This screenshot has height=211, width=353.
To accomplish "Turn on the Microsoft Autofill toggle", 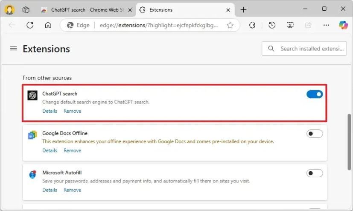I will click(315, 173).
